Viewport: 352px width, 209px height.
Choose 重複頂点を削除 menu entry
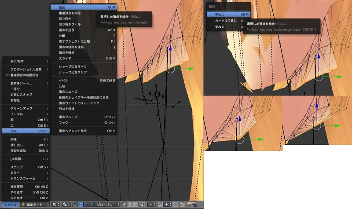[84, 13]
